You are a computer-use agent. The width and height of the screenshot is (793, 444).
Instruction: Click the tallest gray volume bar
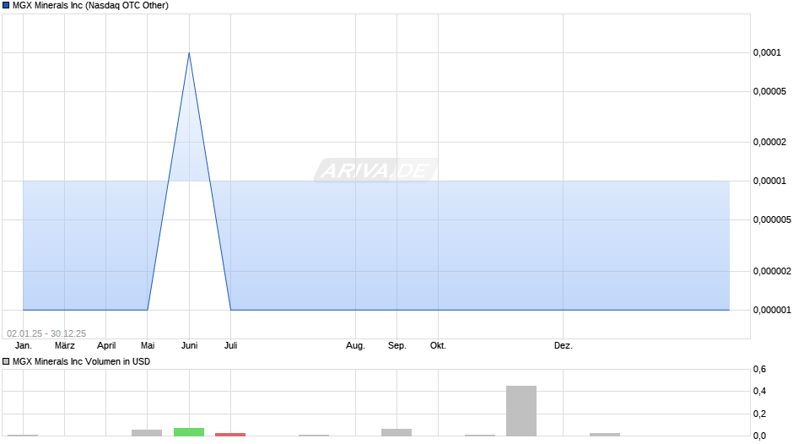point(521,410)
